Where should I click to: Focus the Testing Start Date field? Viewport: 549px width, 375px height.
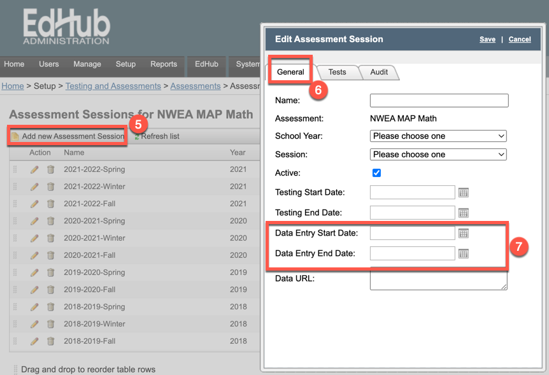(413, 192)
